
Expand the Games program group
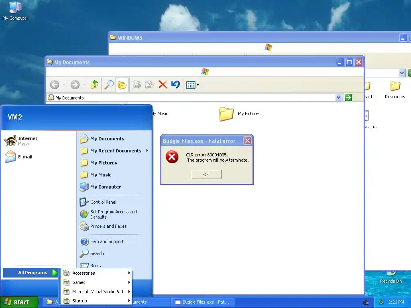pos(96,282)
